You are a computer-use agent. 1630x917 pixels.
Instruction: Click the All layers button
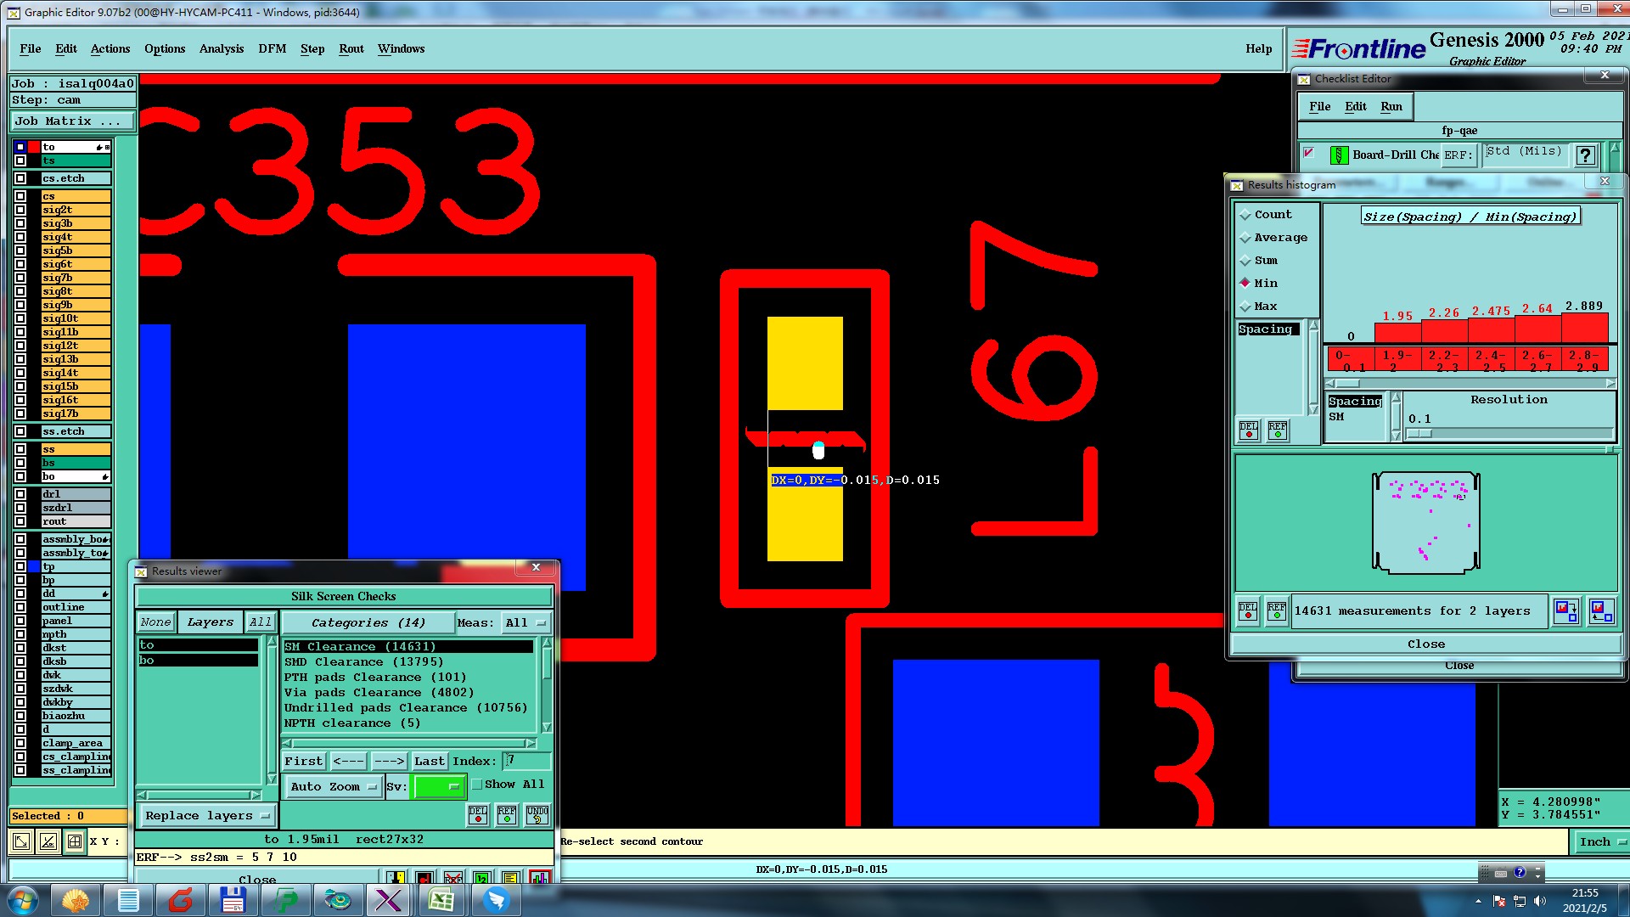tap(260, 622)
